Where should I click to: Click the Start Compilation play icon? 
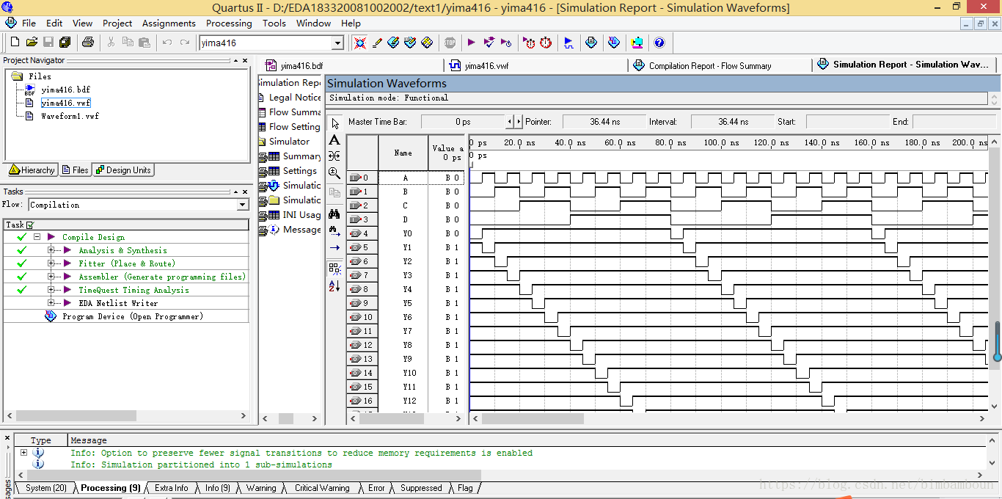pyautogui.click(x=472, y=43)
